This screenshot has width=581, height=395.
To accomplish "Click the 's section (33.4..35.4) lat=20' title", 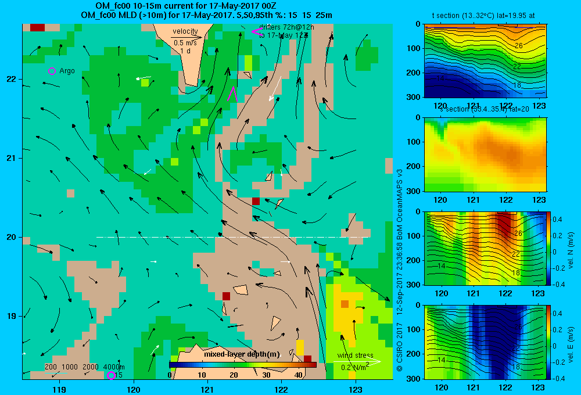I will pos(485,109).
